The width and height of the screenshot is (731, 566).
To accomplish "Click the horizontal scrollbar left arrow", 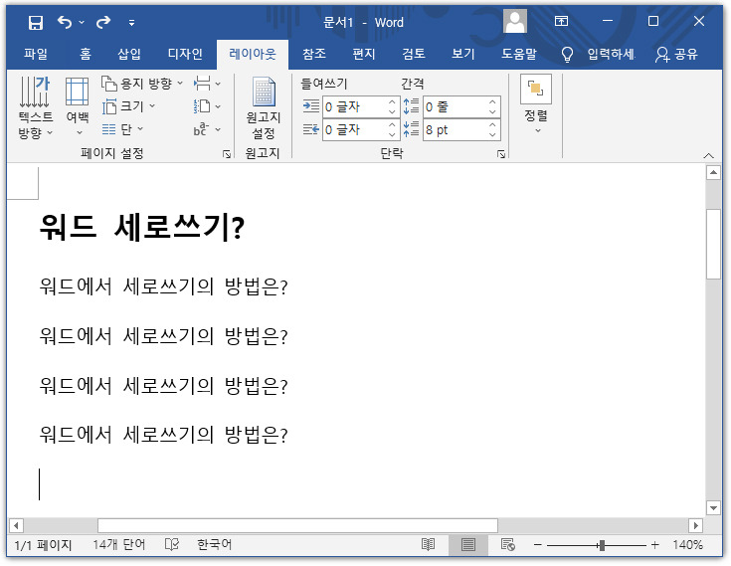I will [x=16, y=526].
